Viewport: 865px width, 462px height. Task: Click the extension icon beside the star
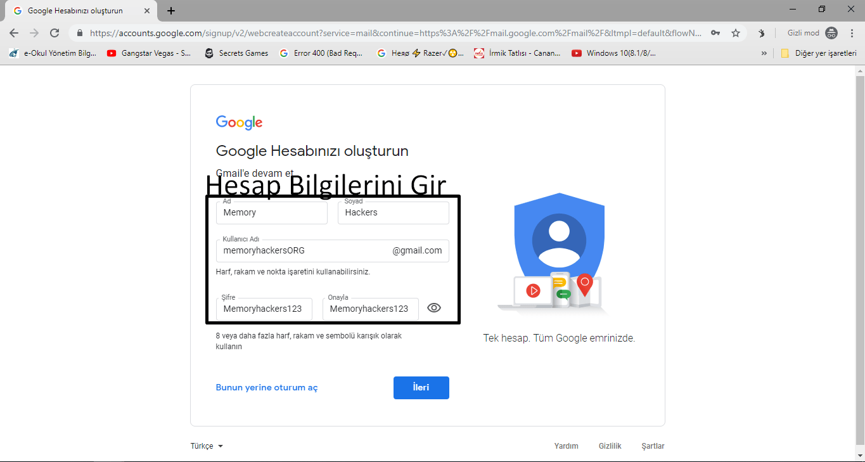(x=761, y=33)
